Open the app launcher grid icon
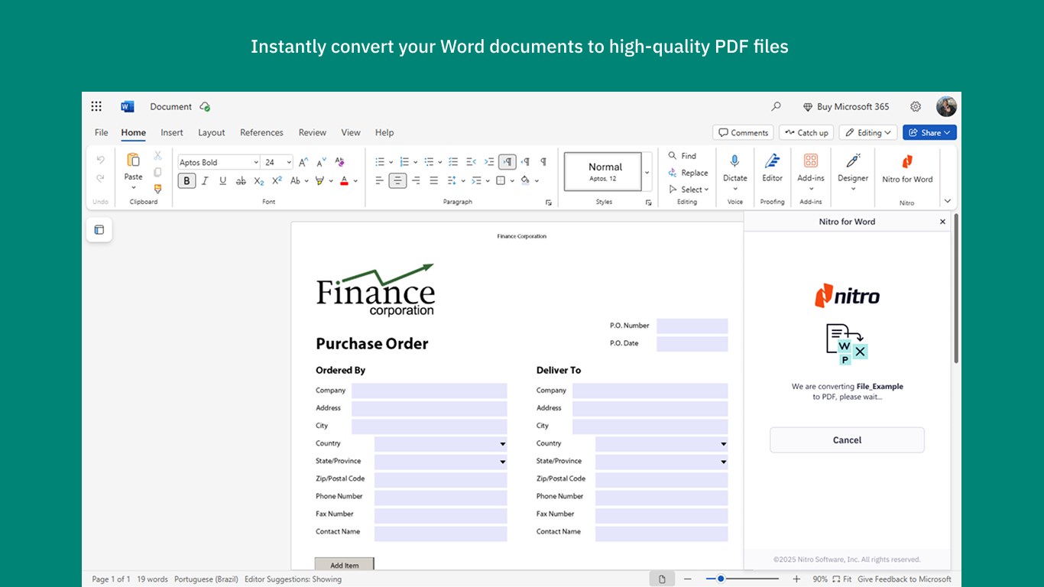This screenshot has width=1044, height=587. [x=96, y=106]
